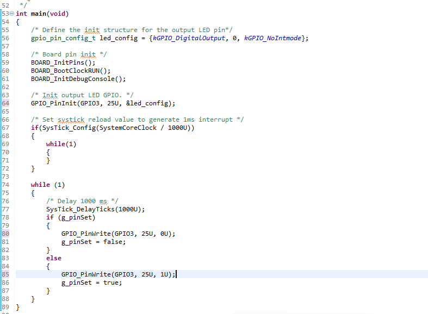
Task: Click line number 64 in the gutter
Action: (5, 103)
